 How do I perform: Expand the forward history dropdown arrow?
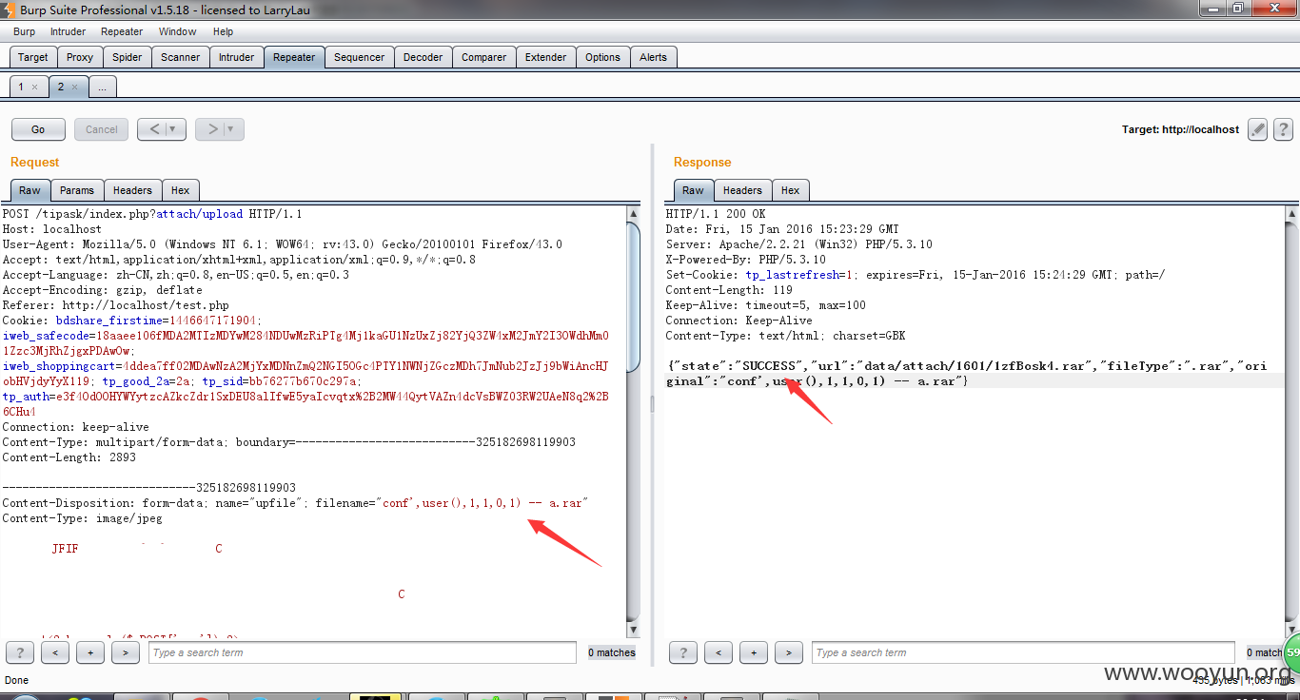pos(233,129)
